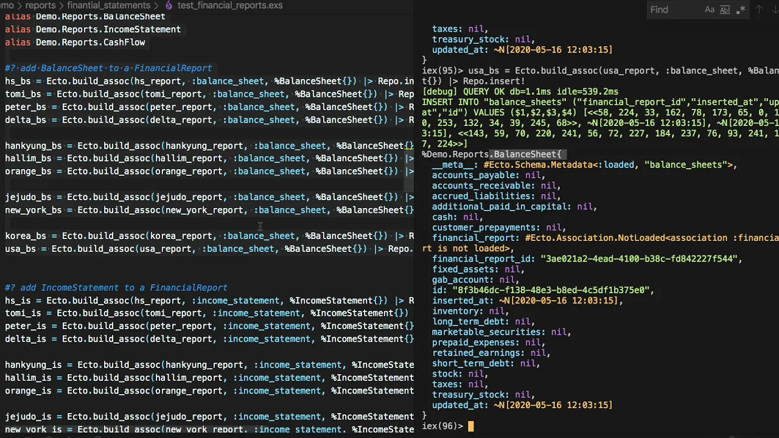
Task: Place cursor on the peter_is assignment line
Action: tap(209, 326)
